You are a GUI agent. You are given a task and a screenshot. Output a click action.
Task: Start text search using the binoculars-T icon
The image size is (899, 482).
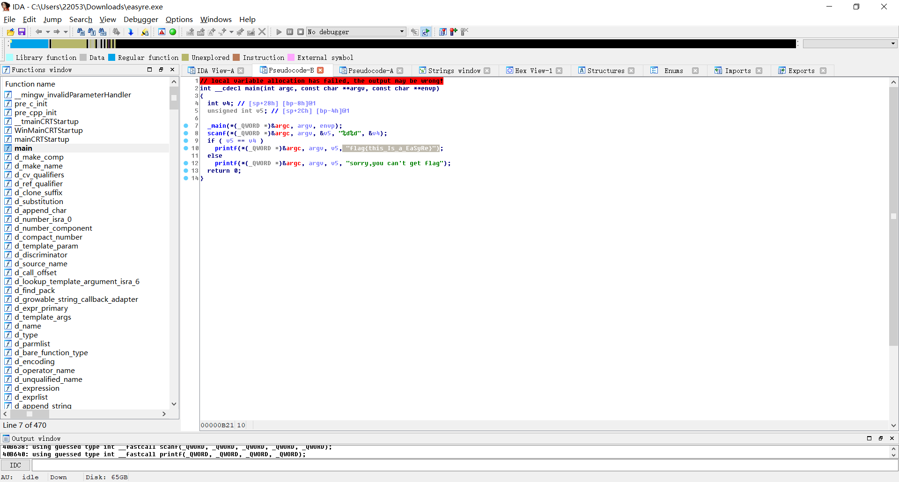pos(92,32)
